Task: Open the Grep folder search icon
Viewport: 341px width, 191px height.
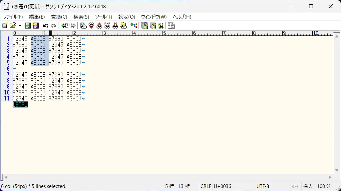Action: tap(123, 26)
